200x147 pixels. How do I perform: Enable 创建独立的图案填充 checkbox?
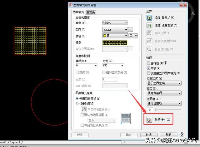pos(148,73)
